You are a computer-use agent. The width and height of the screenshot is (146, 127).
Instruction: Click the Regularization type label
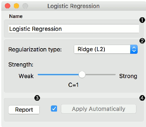coord(35,50)
